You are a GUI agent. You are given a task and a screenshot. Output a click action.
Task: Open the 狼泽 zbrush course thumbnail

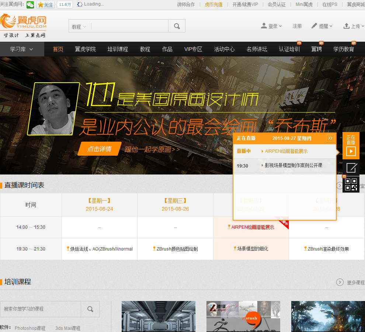click(x=243, y=317)
